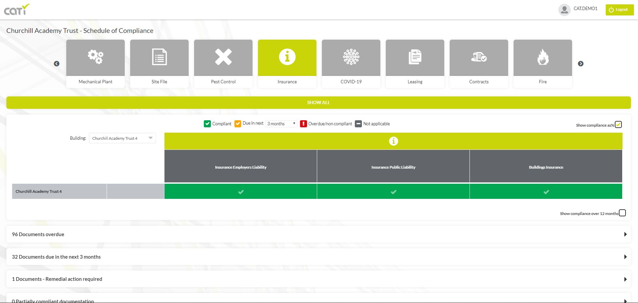Open the Site File document icon tile

pos(159,57)
